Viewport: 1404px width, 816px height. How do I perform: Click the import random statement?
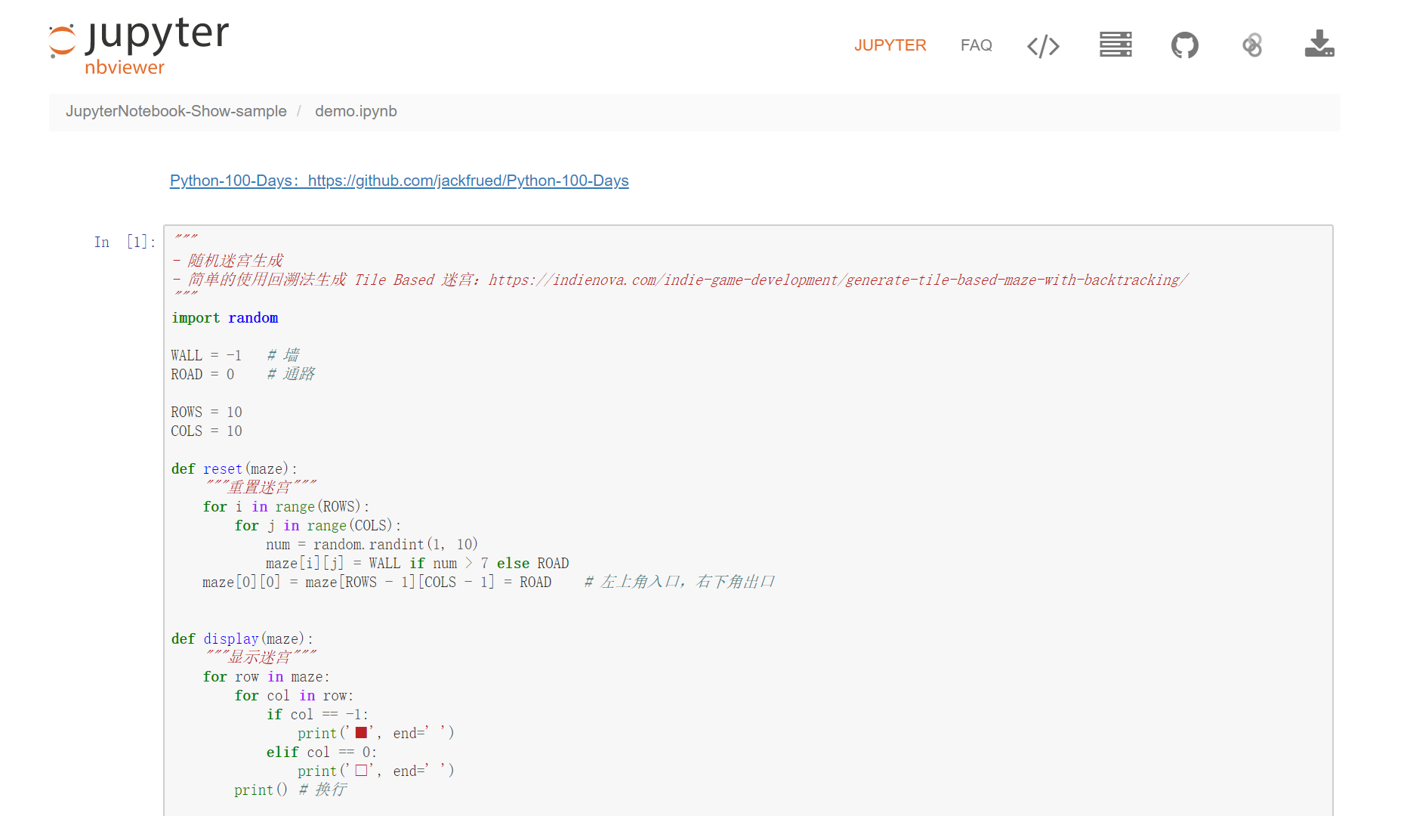(x=224, y=317)
